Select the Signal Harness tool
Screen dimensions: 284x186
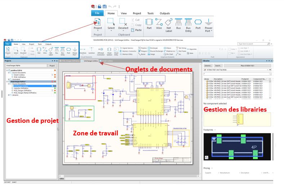pyautogui.click(x=127, y=48)
